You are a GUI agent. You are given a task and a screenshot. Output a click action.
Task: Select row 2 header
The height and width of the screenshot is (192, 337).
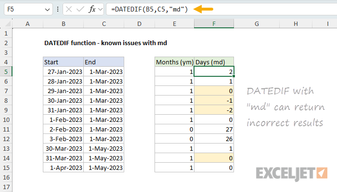click(x=6, y=43)
